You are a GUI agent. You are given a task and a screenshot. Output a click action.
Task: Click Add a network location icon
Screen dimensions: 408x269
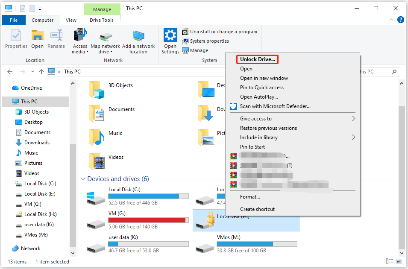click(138, 36)
